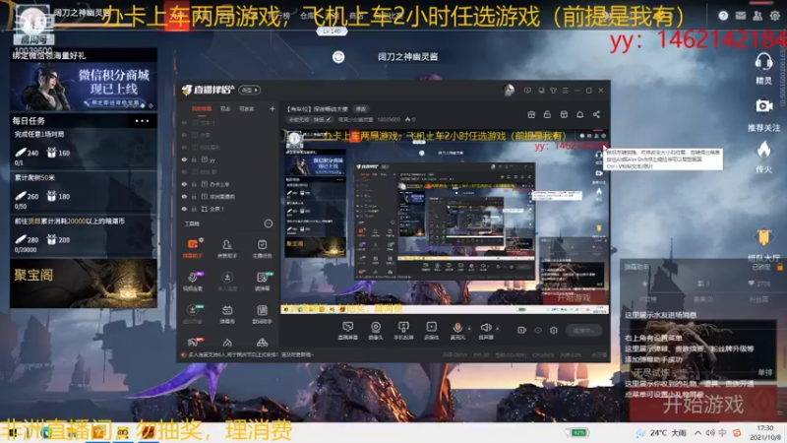787x443 pixels.
Task: Click the weather widget 24°C 大雨
Action: tap(662, 432)
